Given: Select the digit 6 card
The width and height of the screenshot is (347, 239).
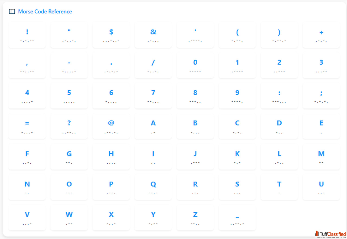Looking at the screenshot, I should 111,96.
